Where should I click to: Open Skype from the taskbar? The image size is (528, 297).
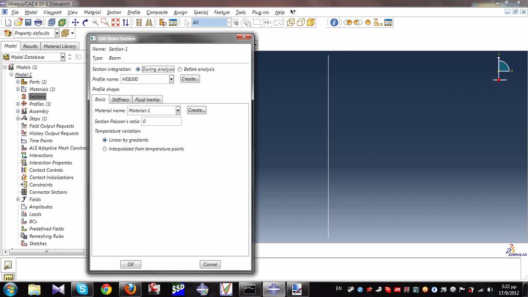coord(82,289)
